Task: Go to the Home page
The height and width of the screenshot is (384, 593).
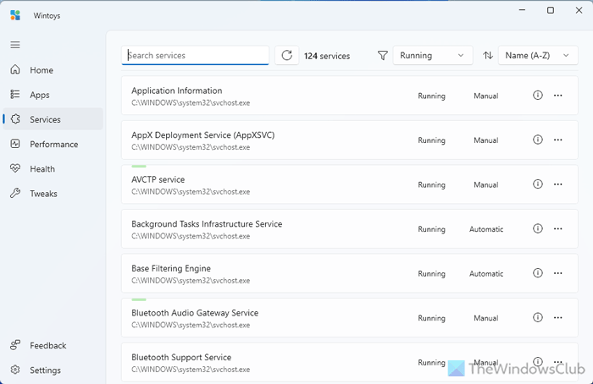Action: pyautogui.click(x=42, y=70)
